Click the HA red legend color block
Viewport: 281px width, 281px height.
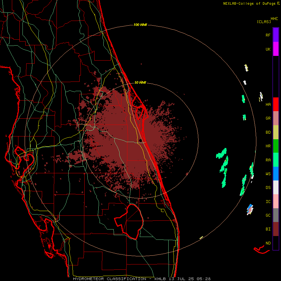click(276, 104)
